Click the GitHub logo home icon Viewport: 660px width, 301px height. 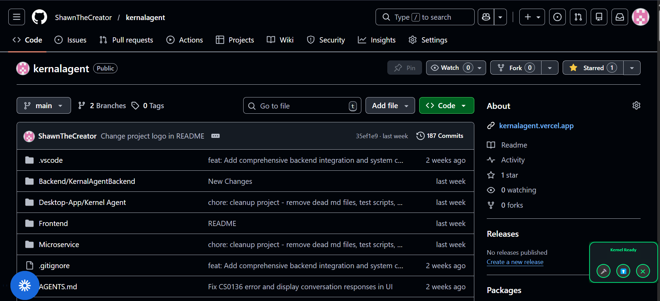tap(39, 17)
